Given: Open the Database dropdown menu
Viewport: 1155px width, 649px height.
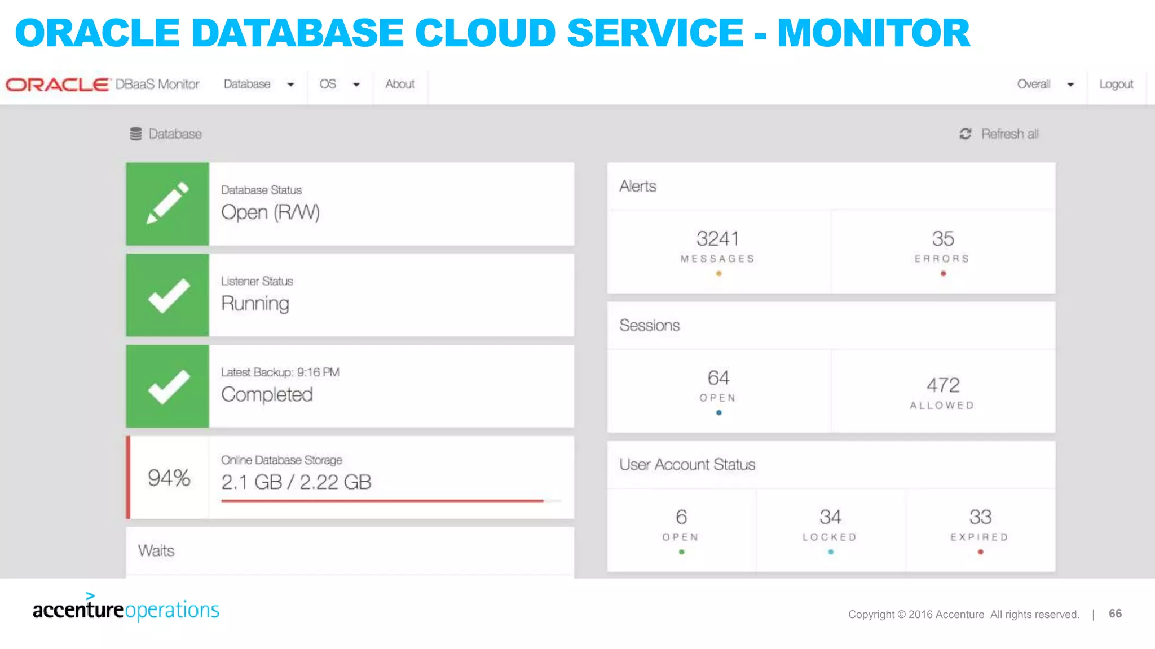Looking at the screenshot, I should coord(259,85).
